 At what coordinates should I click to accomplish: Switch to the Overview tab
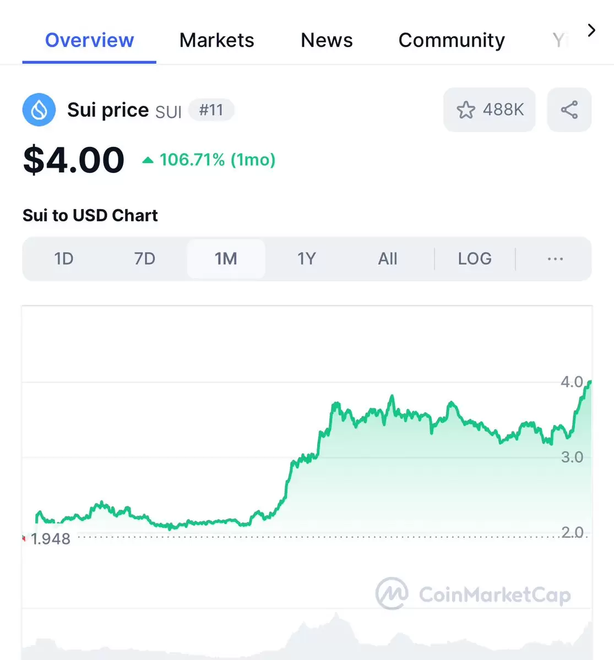[89, 40]
